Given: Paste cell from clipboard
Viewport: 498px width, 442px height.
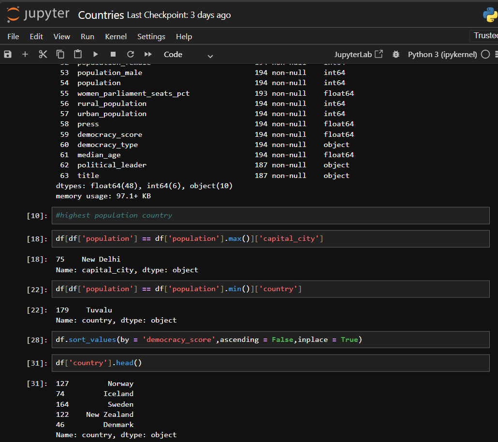Looking at the screenshot, I should click(x=78, y=54).
